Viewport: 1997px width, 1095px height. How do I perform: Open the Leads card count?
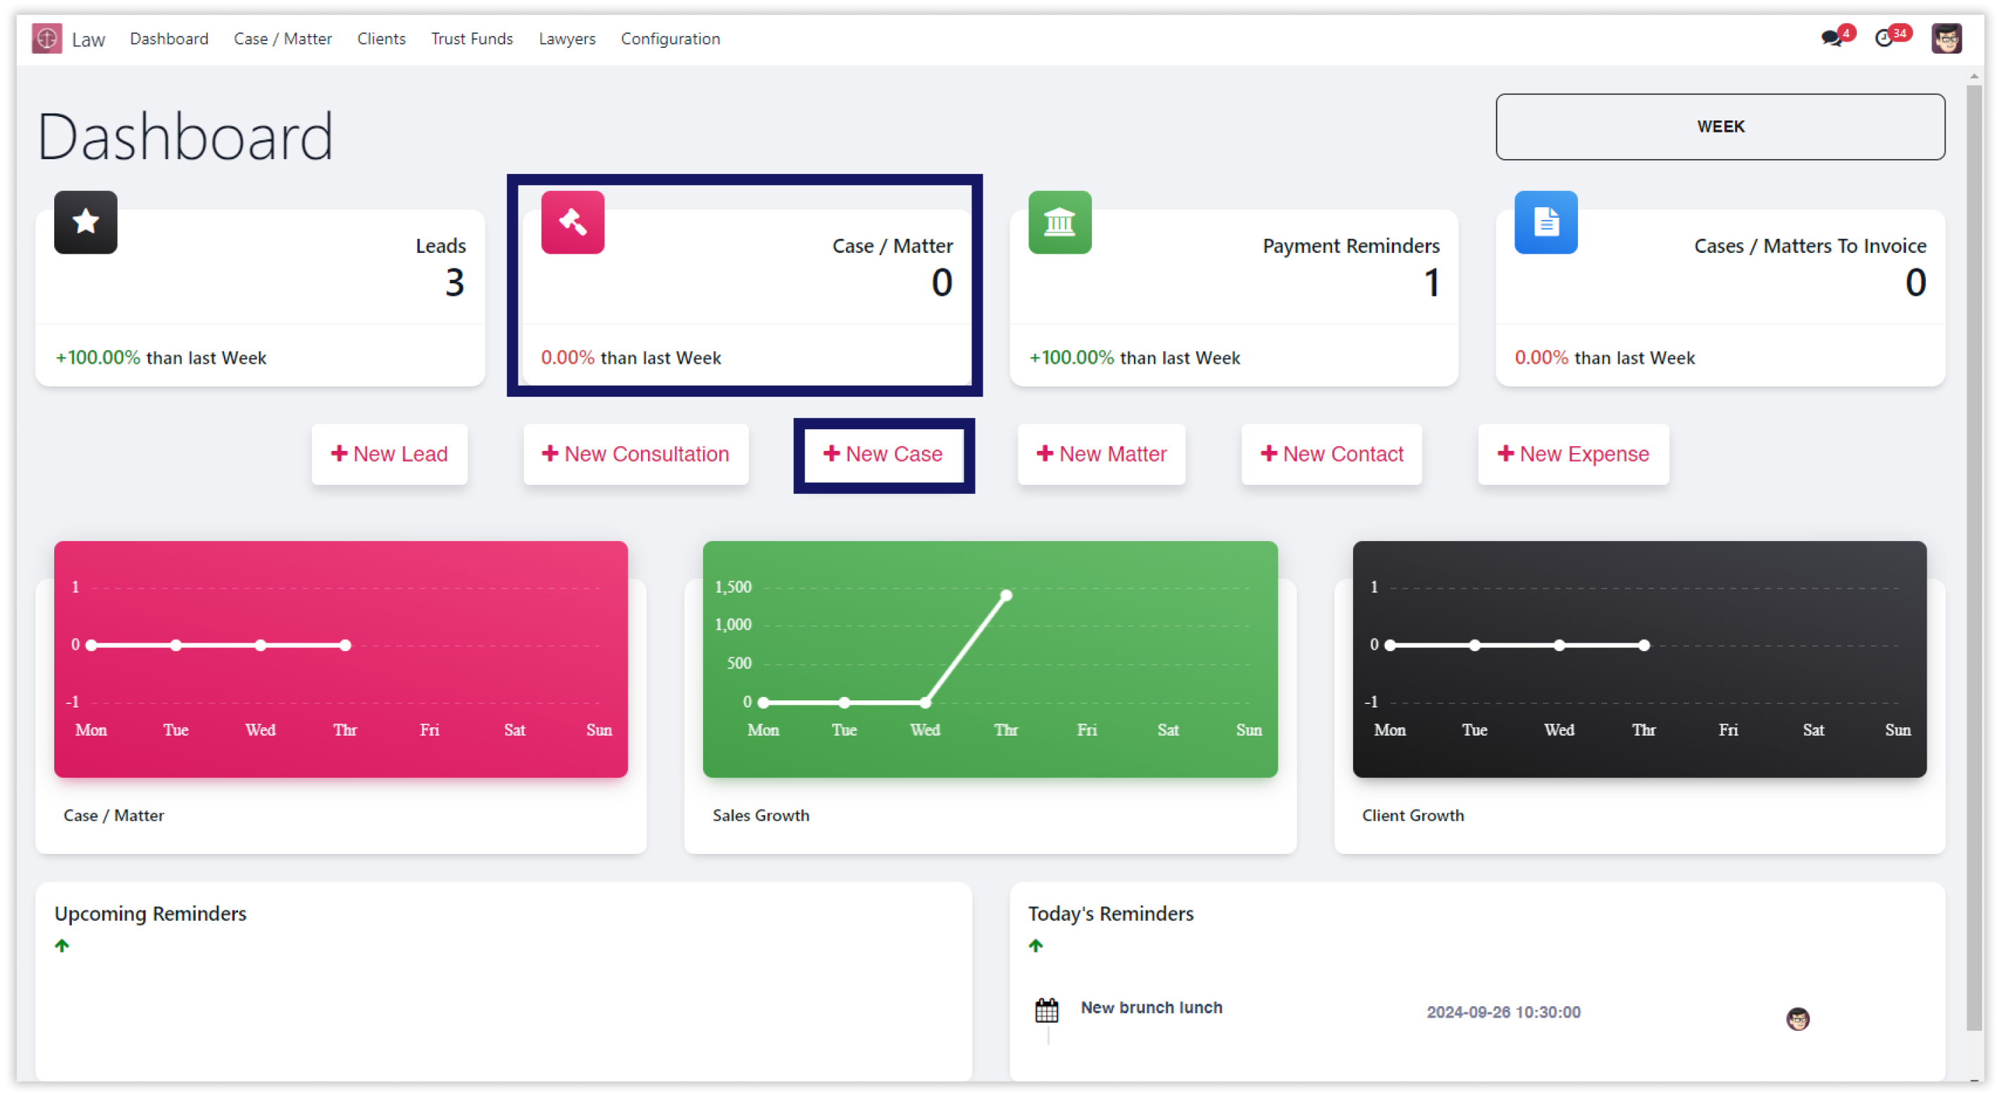coord(454,283)
